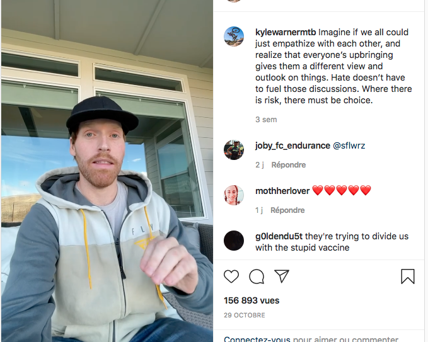Open joby_fc_endurance avatar
This screenshot has height=342, width=428.
[234, 150]
